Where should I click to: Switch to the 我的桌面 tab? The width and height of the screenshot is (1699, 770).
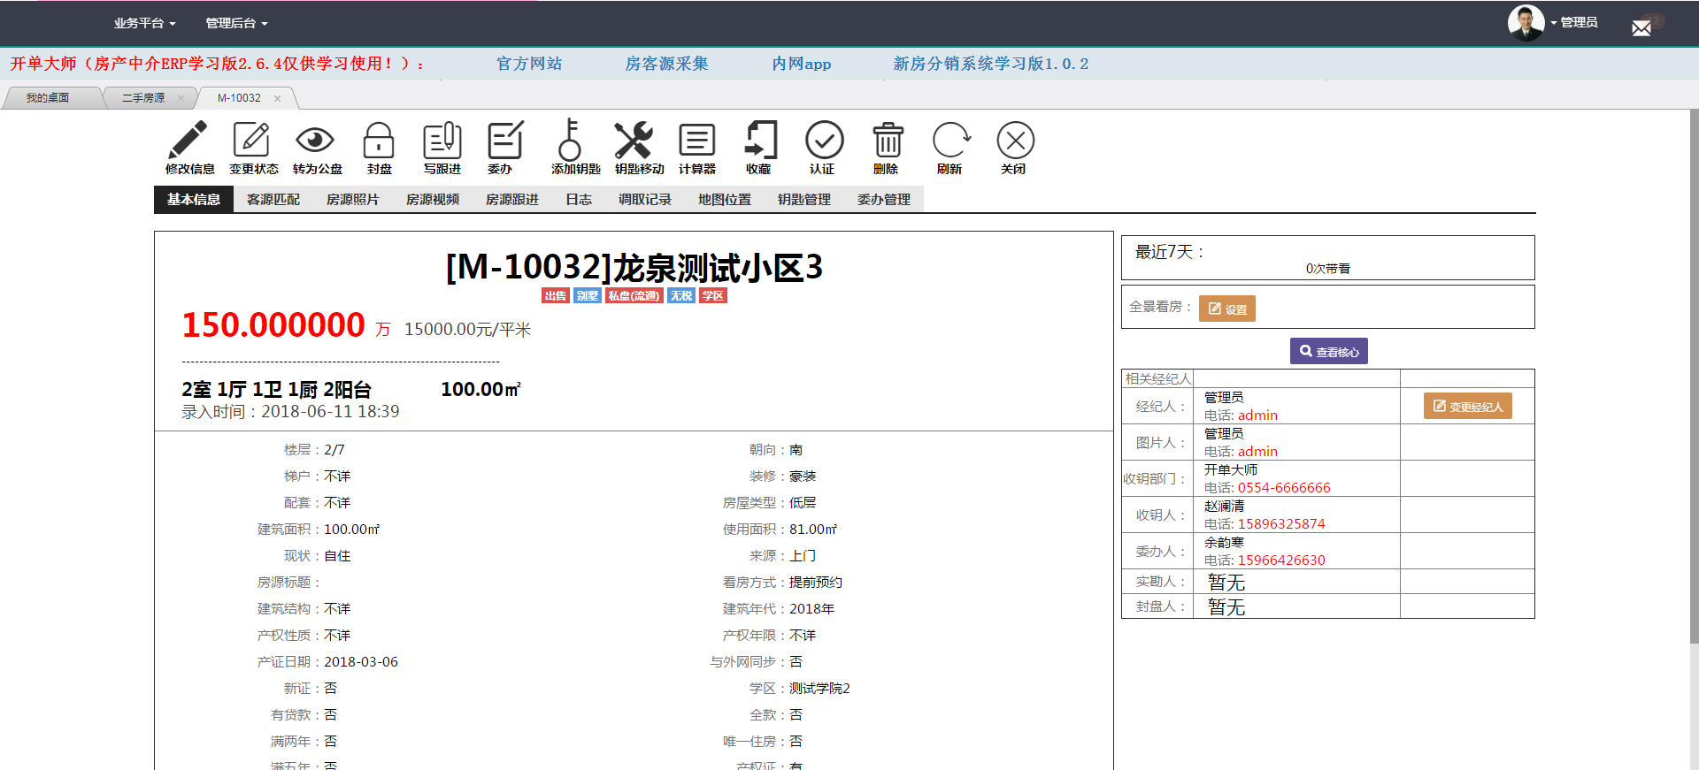(48, 98)
